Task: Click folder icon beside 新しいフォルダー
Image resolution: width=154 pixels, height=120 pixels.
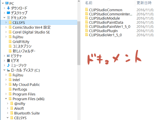Action: pyautogui.click(x=10, y=51)
